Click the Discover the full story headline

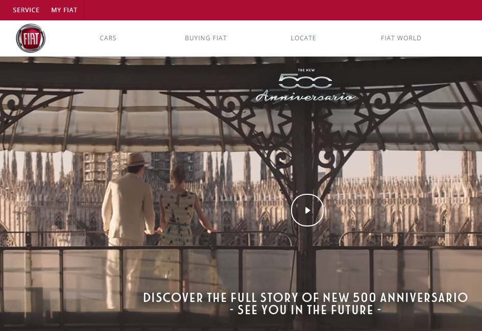pyautogui.click(x=305, y=297)
